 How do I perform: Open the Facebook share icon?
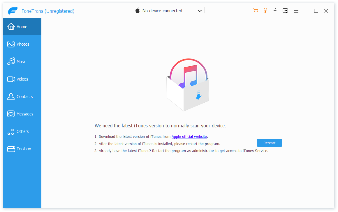(x=275, y=11)
